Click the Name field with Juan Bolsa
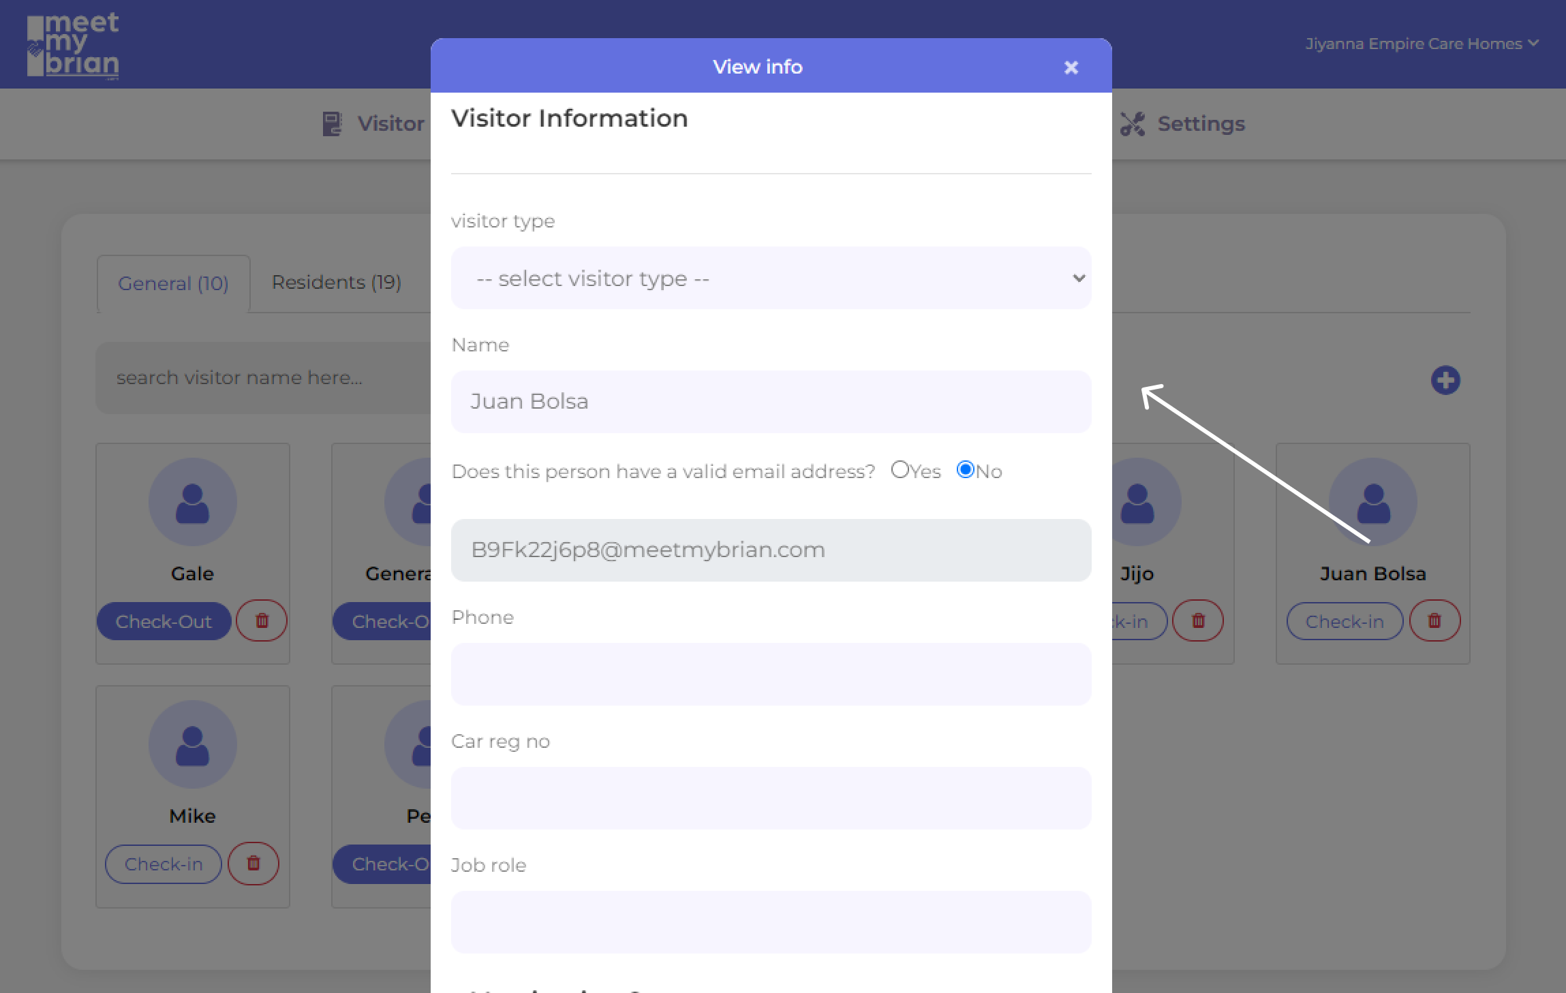The height and width of the screenshot is (993, 1566). click(771, 402)
